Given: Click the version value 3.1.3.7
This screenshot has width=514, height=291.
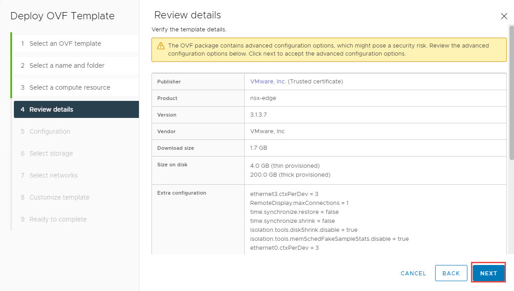Looking at the screenshot, I should (x=259, y=115).
